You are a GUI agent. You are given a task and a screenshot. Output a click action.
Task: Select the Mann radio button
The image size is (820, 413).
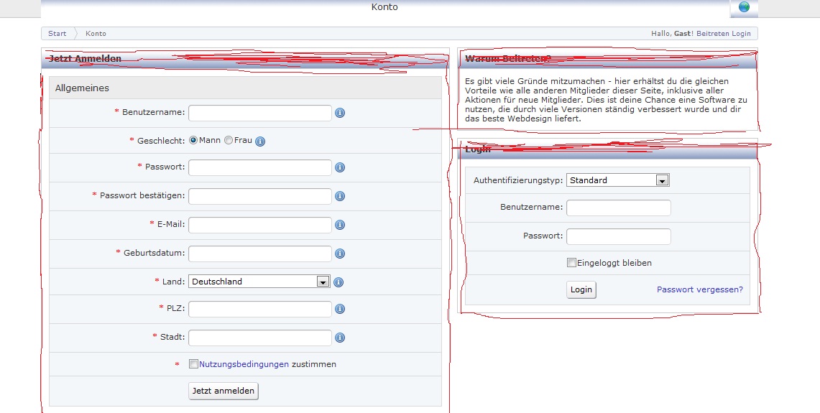pyautogui.click(x=193, y=140)
